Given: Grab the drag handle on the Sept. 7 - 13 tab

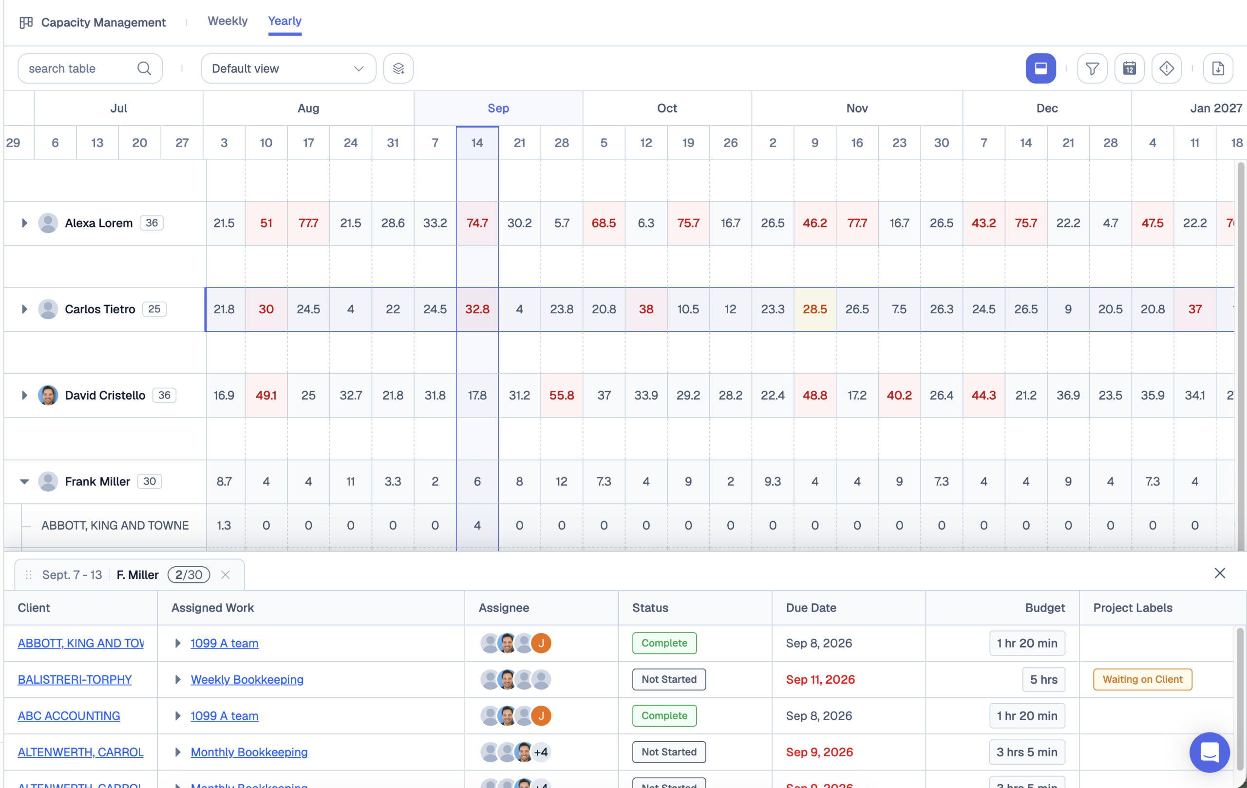Looking at the screenshot, I should point(29,575).
